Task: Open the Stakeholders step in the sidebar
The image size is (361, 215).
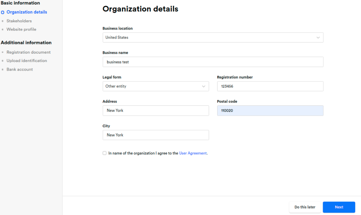Action: (x=19, y=21)
